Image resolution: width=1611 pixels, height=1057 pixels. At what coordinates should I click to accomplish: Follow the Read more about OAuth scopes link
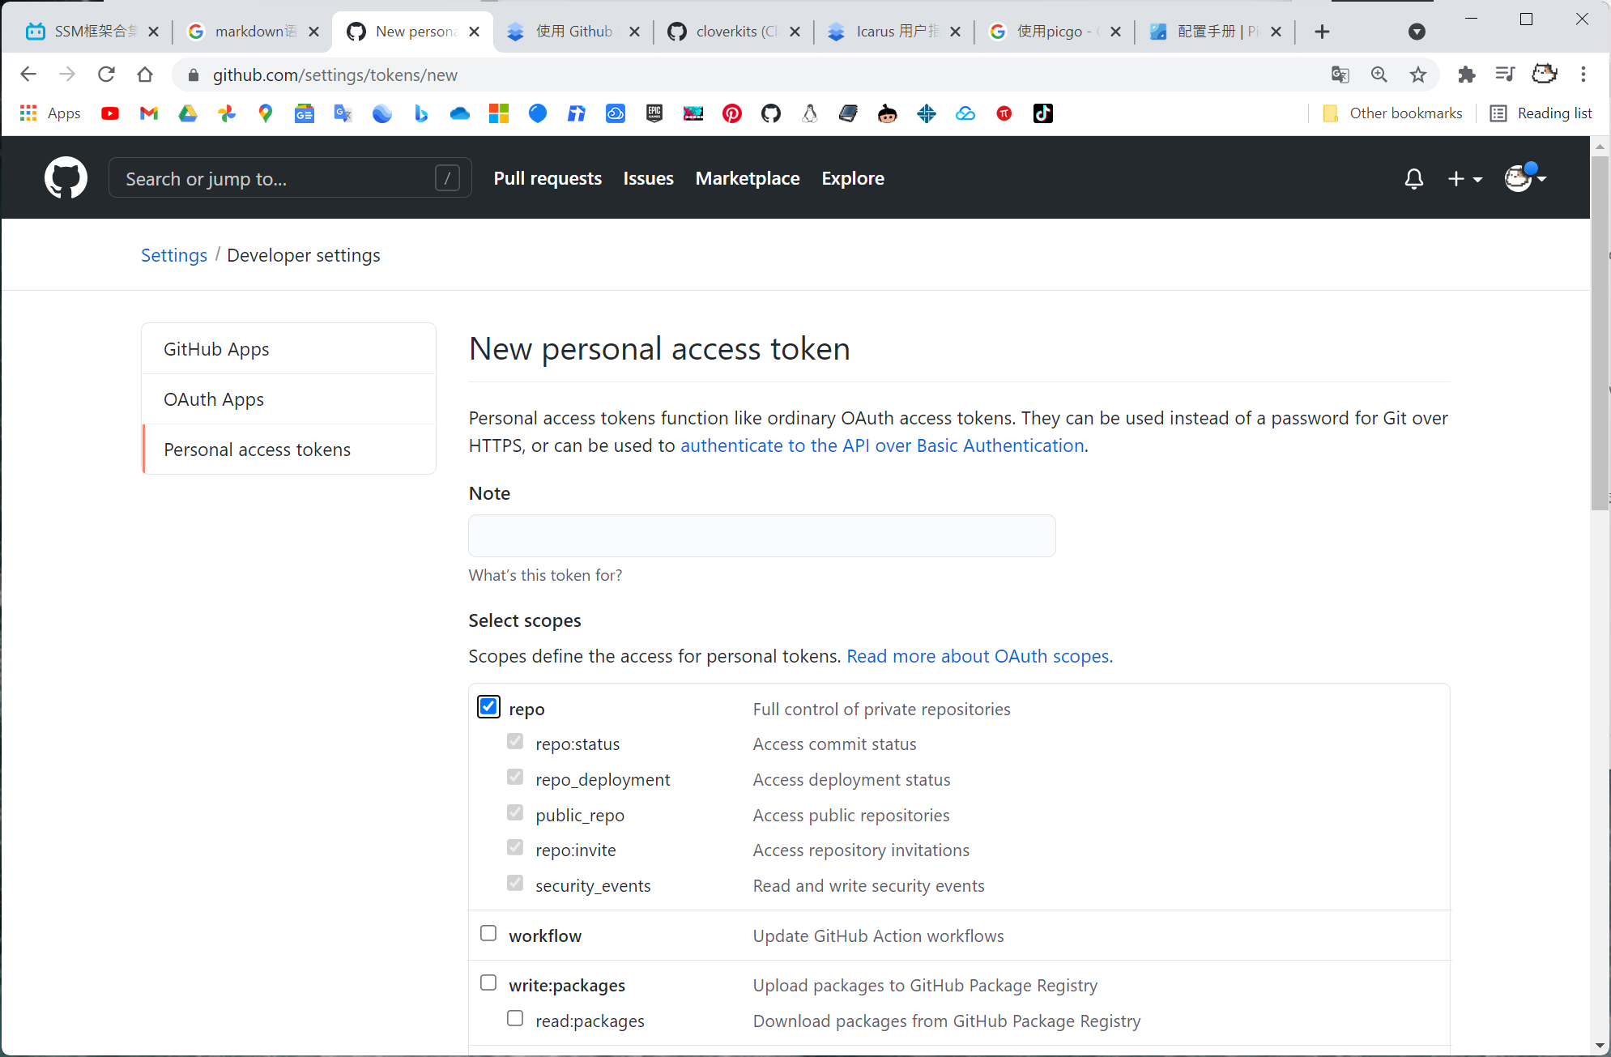(979, 656)
